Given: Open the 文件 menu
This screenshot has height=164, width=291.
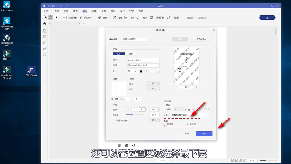Looking at the screenshot, I should pos(46,11).
